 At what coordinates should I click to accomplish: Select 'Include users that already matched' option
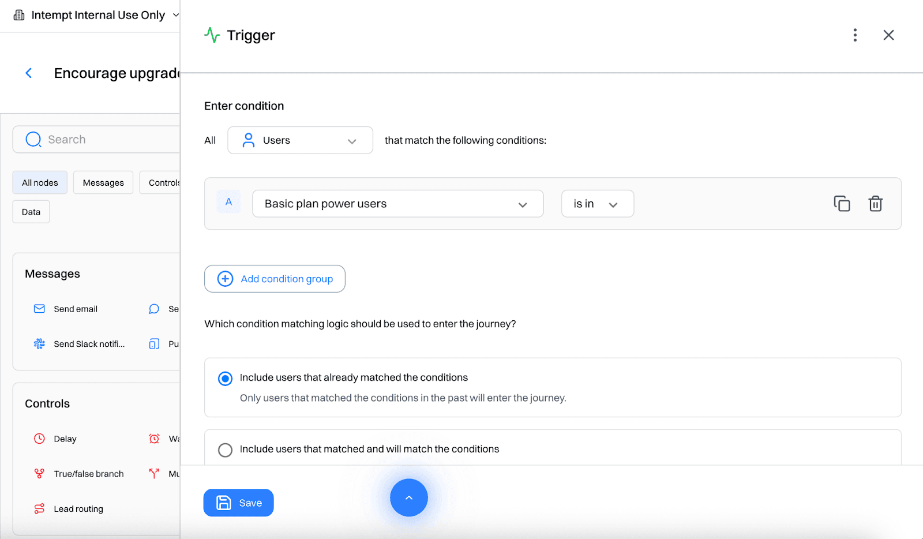coord(225,379)
